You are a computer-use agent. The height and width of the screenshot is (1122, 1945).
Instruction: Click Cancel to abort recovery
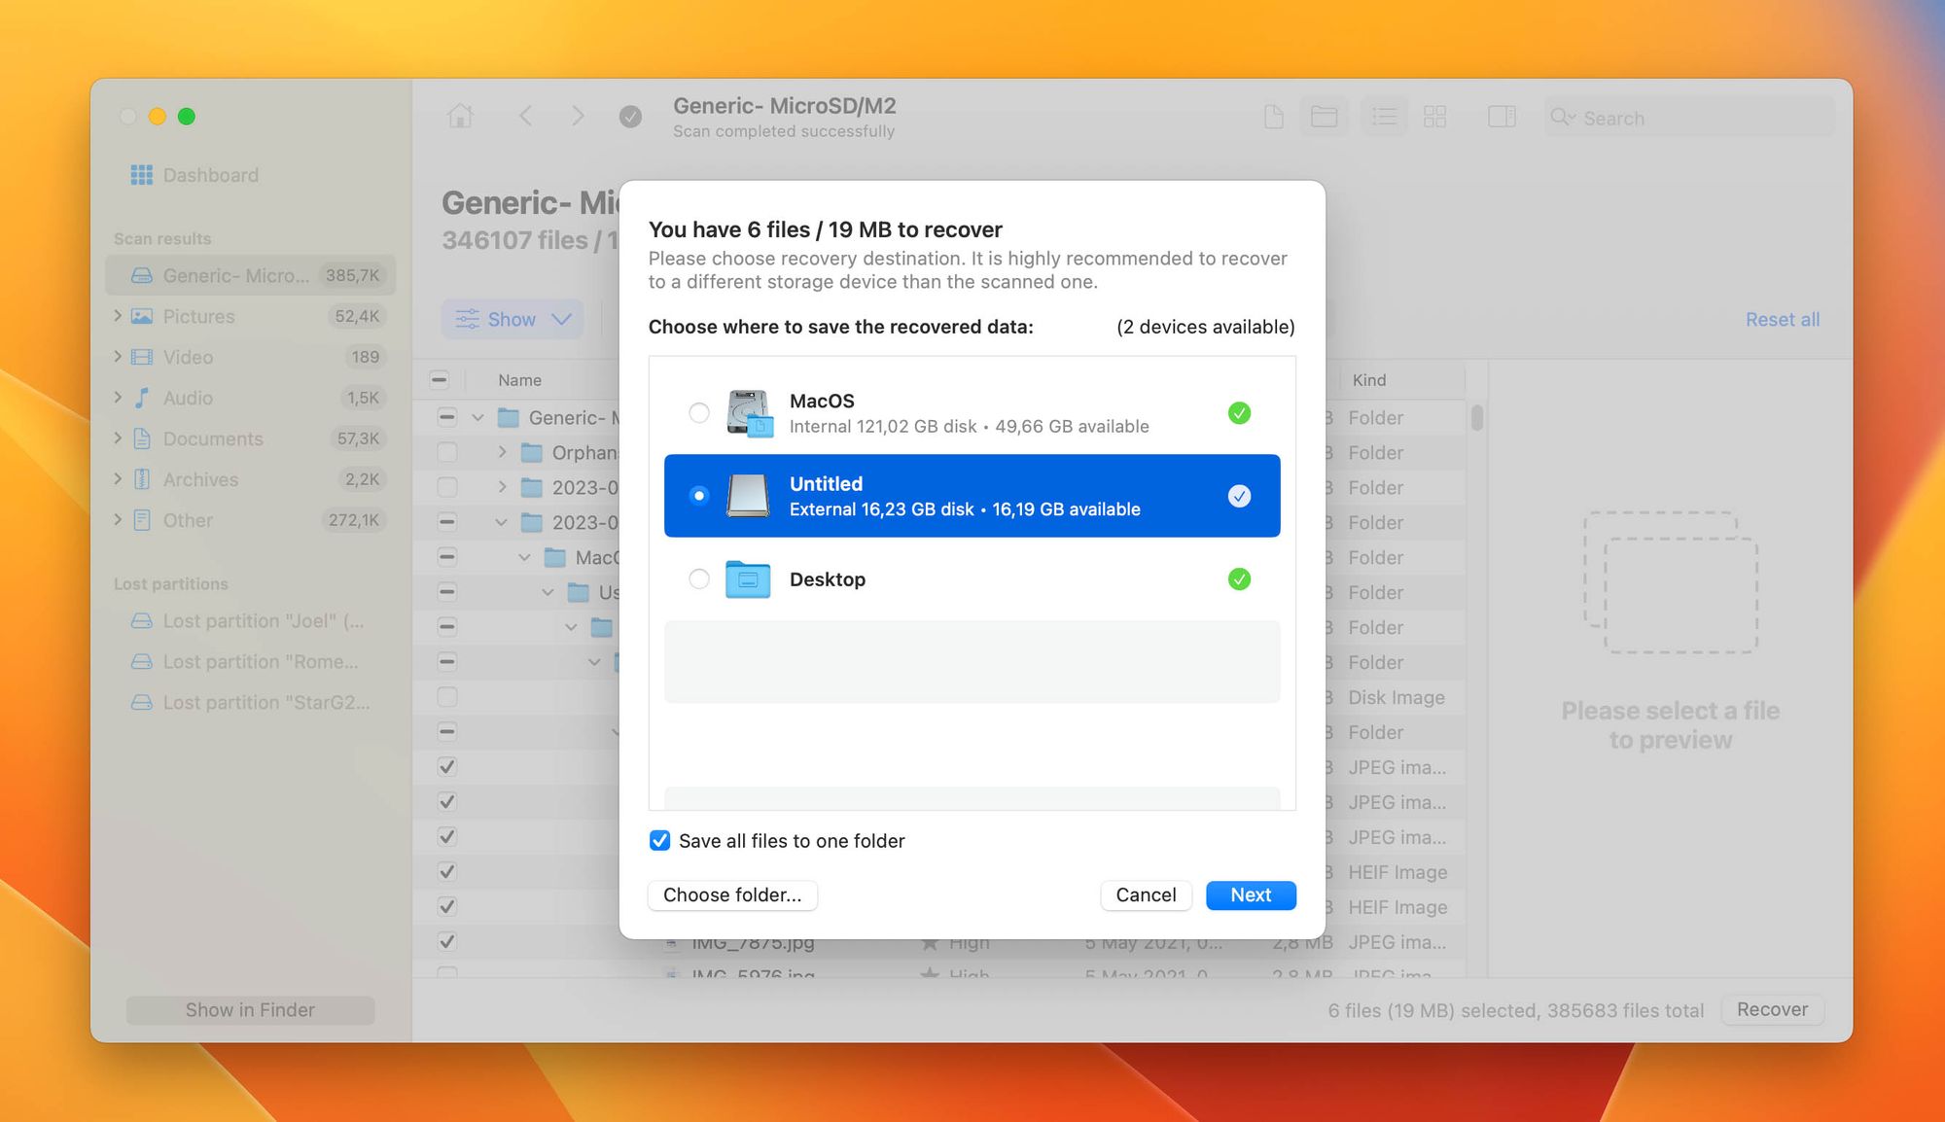pos(1145,894)
